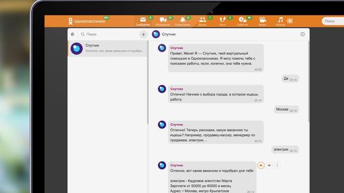
Task: Click Спутник avatar beside vacancies message
Action: (x=162, y=166)
